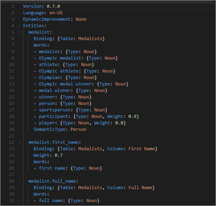Click the sportsperson word entry
The height and width of the screenshot is (206, 216).
tap(55, 110)
